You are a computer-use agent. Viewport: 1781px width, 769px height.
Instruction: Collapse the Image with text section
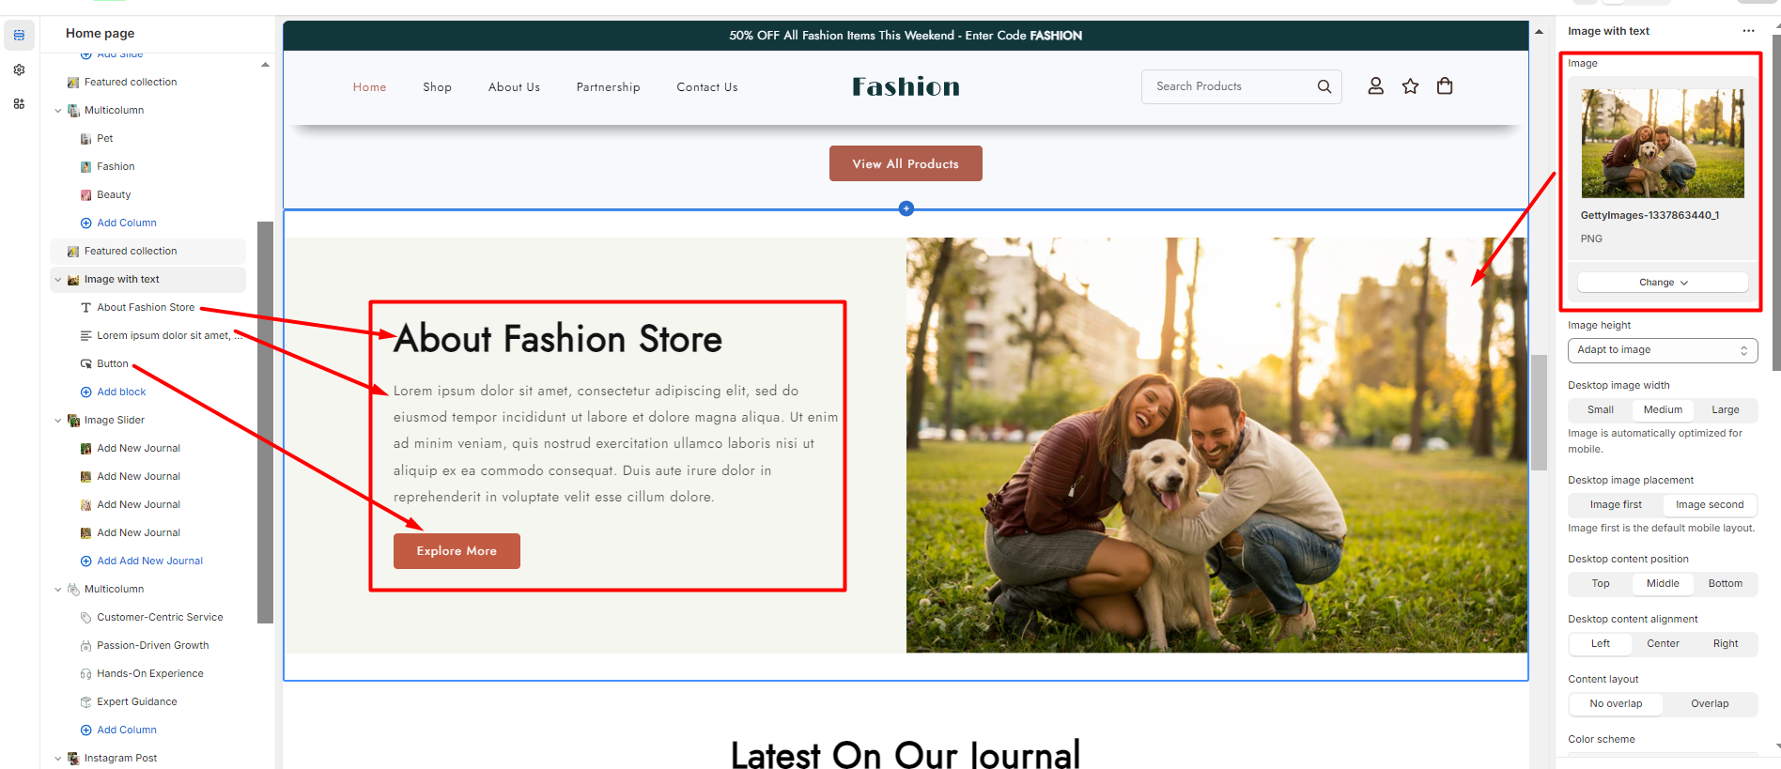[58, 279]
